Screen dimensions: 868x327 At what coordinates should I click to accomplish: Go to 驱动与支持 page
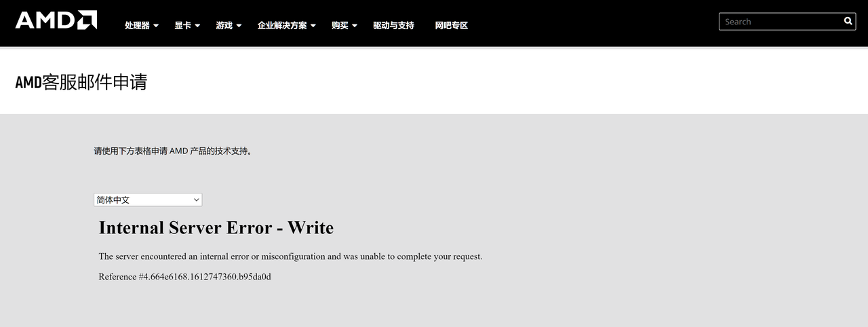tap(393, 25)
